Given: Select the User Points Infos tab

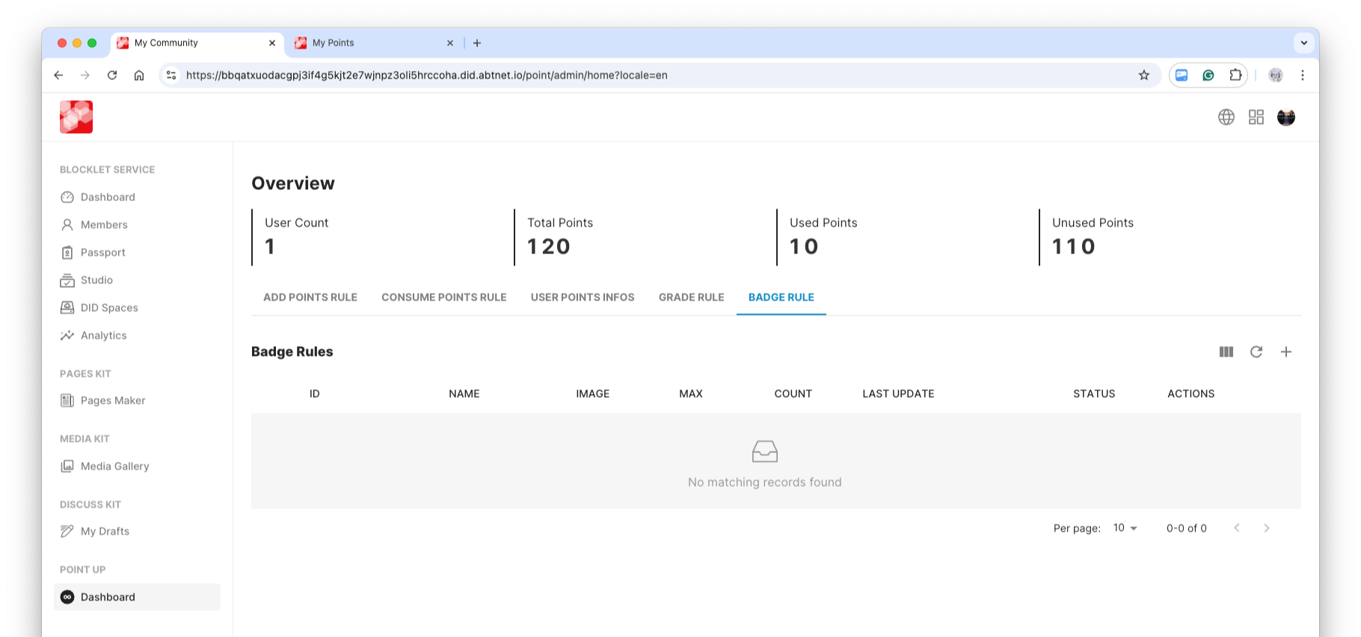Looking at the screenshot, I should pyautogui.click(x=582, y=297).
